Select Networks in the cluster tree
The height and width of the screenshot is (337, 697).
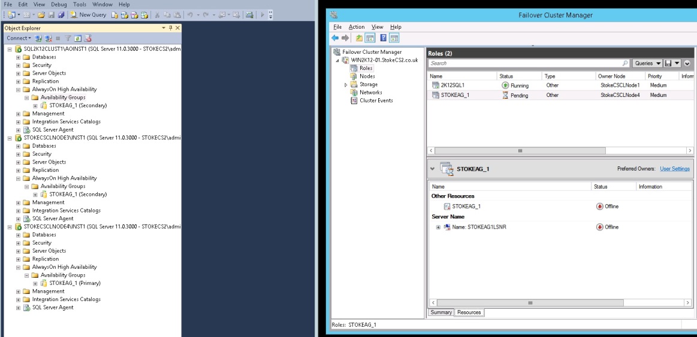coord(371,92)
